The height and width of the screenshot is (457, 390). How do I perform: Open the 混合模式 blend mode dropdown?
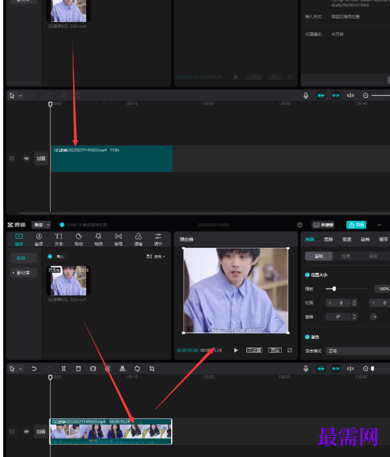pos(358,351)
